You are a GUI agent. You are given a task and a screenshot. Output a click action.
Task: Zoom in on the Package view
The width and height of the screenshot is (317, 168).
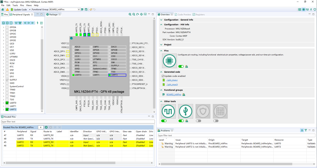130,15
